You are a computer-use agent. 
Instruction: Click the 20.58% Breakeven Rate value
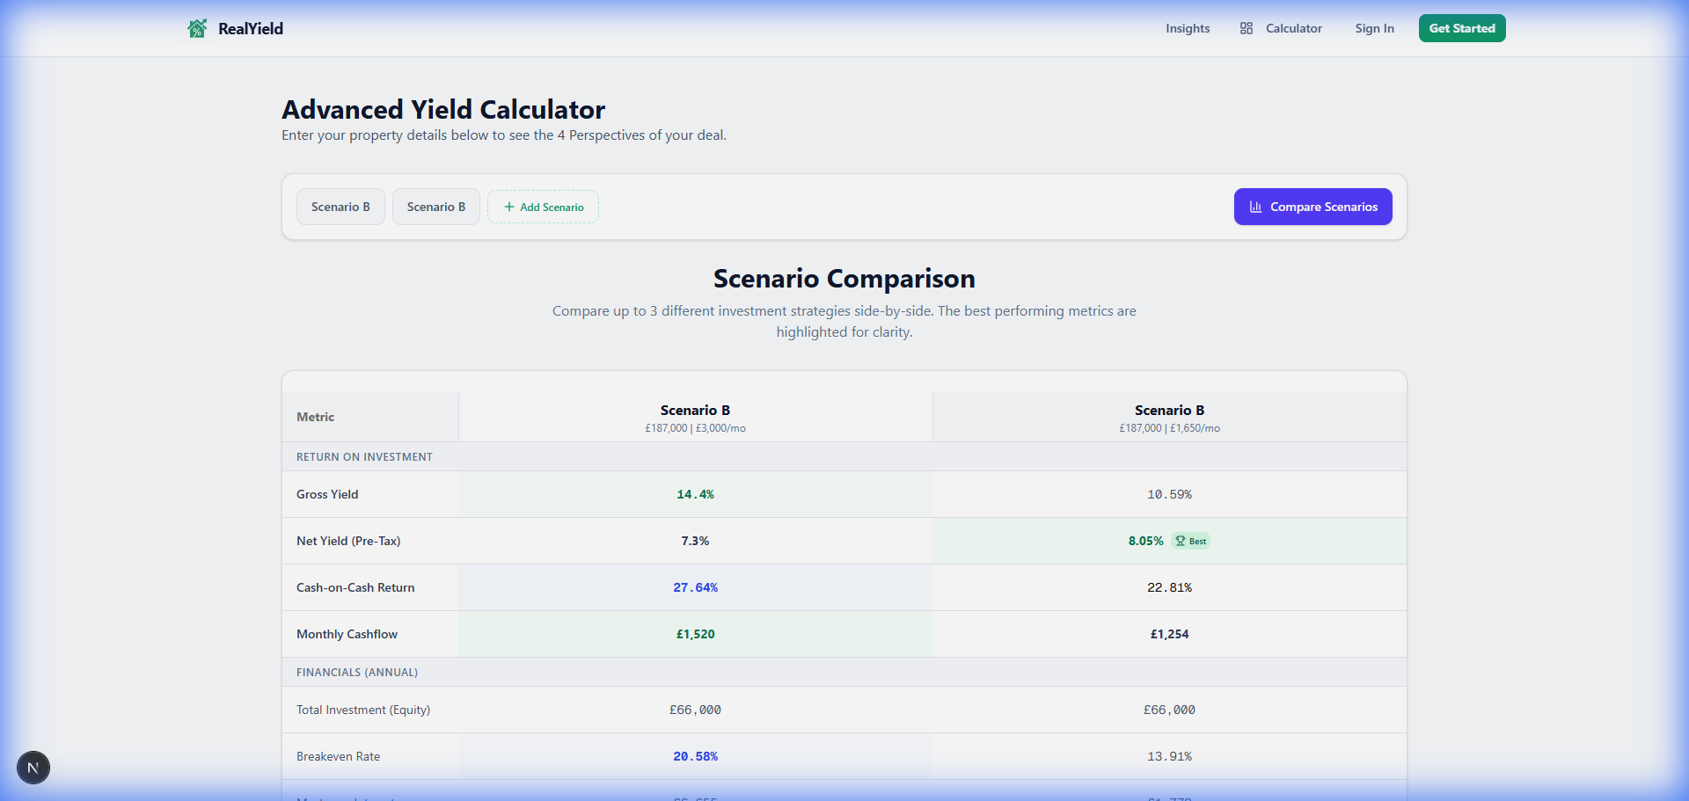[x=695, y=756]
